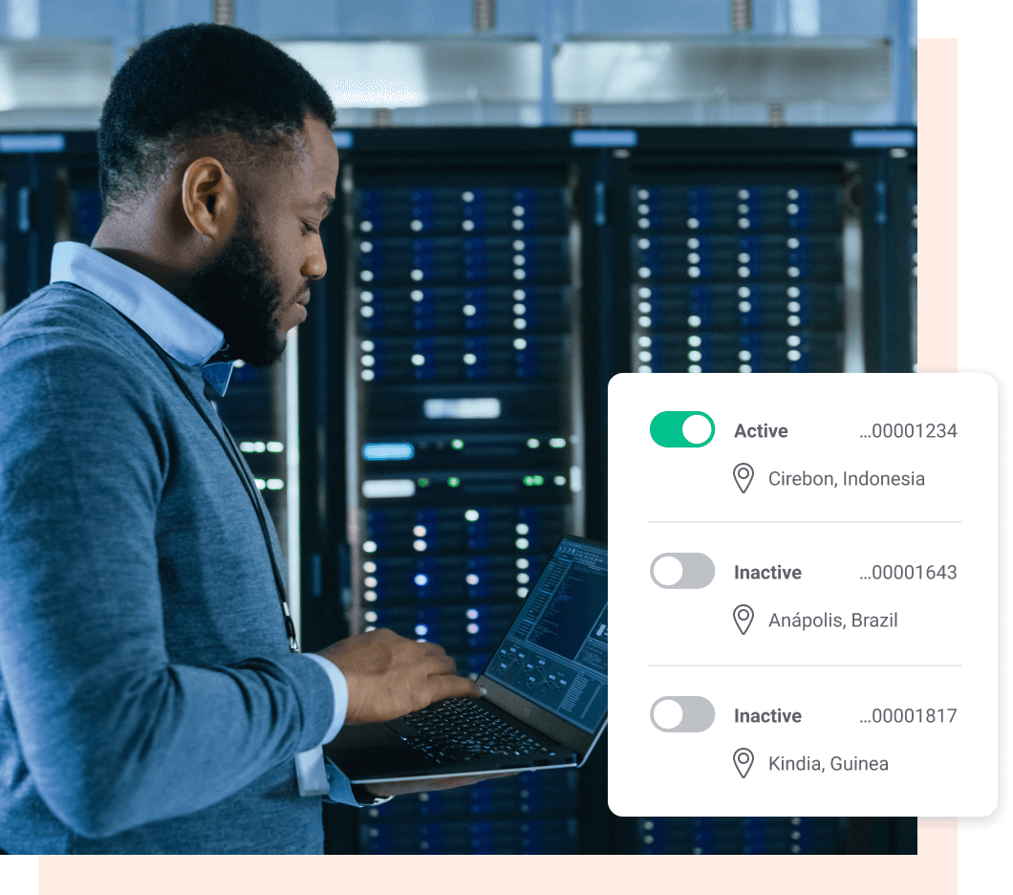This screenshot has height=895, width=1013.
Task: Click the ID badge hanging from lanyard
Action: tap(313, 771)
